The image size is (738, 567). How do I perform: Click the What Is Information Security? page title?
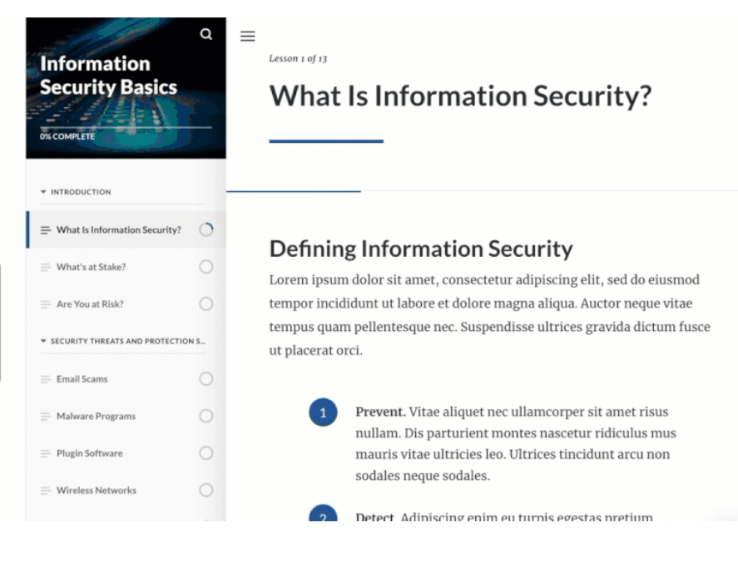(460, 96)
